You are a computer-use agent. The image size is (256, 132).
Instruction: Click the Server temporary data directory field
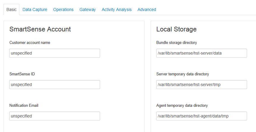(202, 85)
